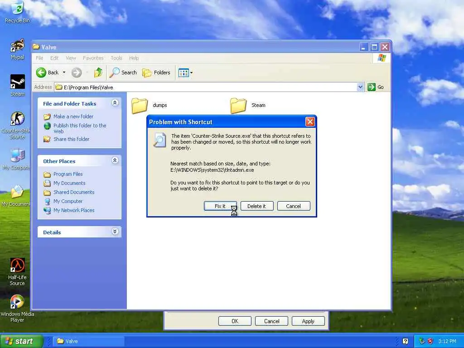Screen dimensions: 464x348
Task: Select the Counter-Strike Source desktop shortcut
Action: click(17, 125)
